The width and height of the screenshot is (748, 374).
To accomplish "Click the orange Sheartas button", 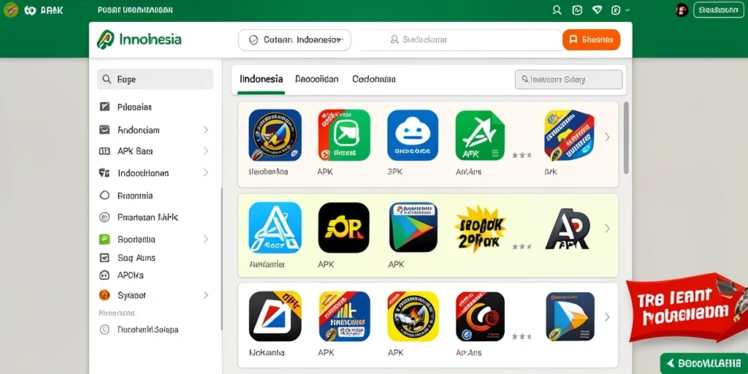I will pyautogui.click(x=591, y=40).
